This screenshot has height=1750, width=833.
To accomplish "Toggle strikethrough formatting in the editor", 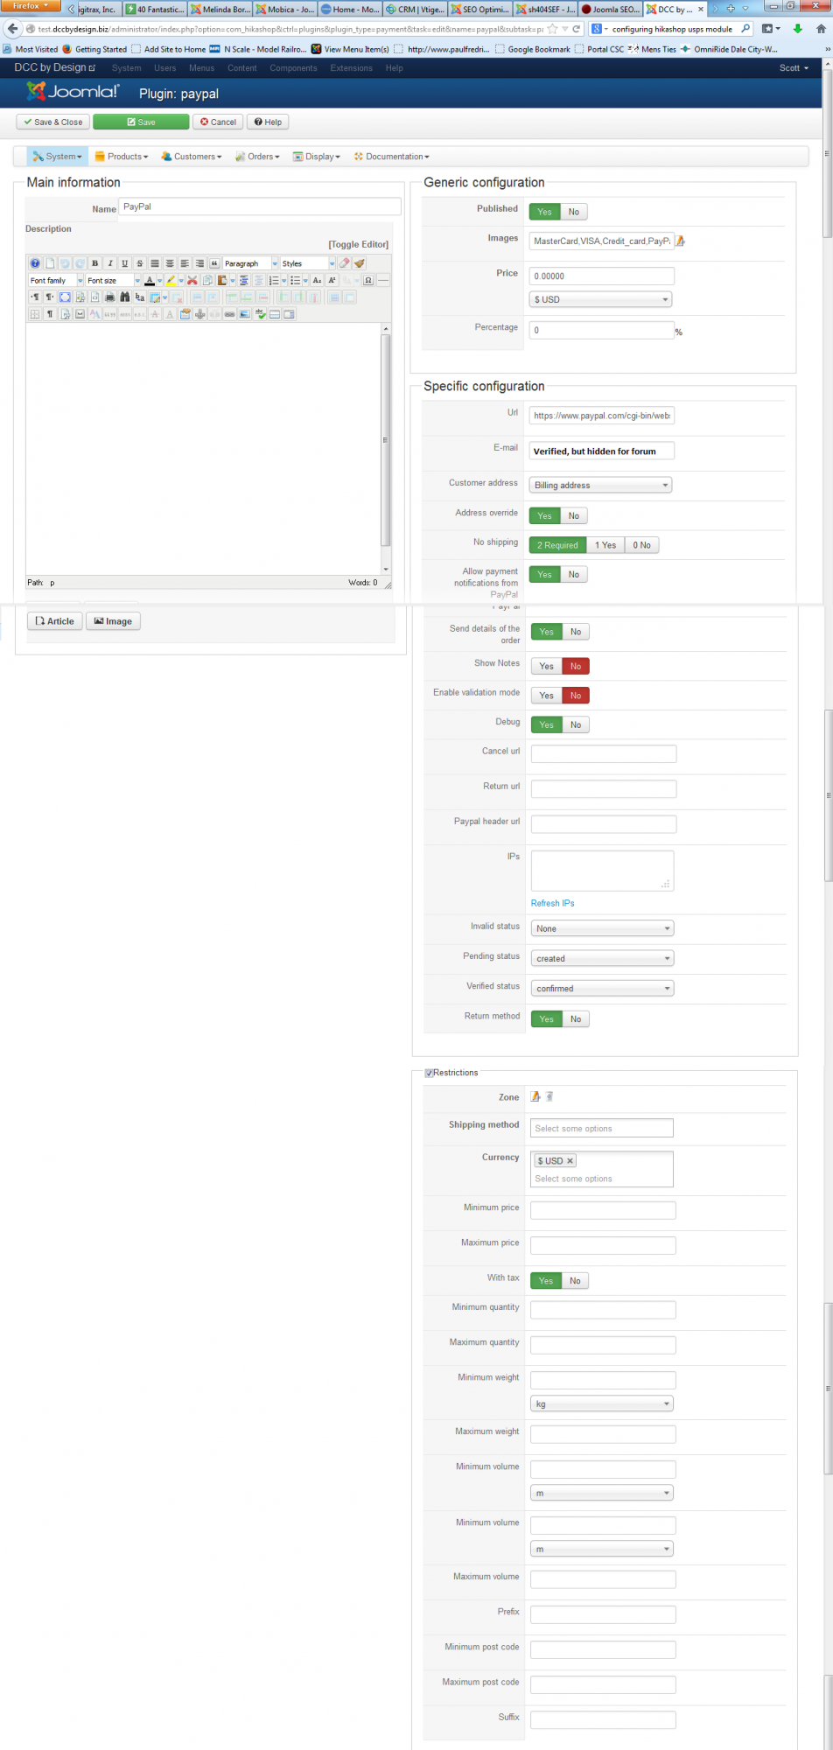I will 139,263.
